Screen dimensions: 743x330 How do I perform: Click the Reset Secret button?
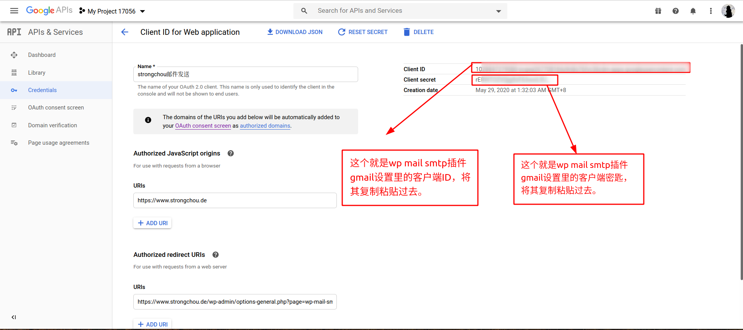[363, 32]
